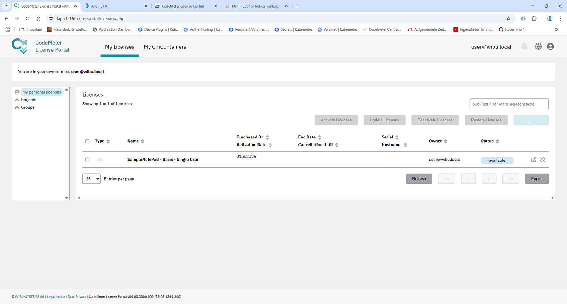Image resolution: width=567 pixels, height=304 pixels.
Task: Click the Sub-Text Filter input field
Action: click(509, 104)
